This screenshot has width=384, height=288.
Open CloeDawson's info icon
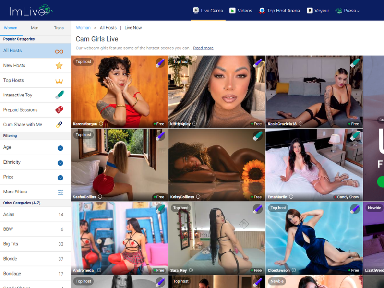pyautogui.click(x=294, y=270)
